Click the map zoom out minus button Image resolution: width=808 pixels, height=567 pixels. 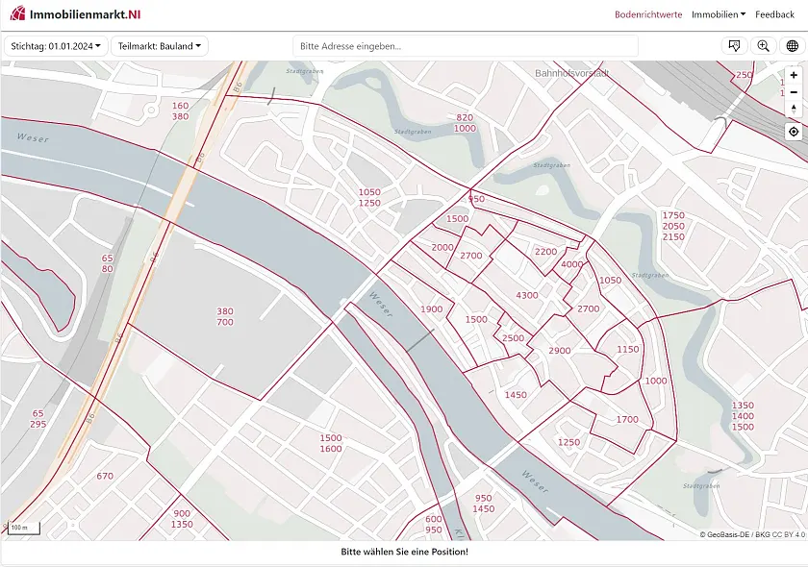[794, 92]
